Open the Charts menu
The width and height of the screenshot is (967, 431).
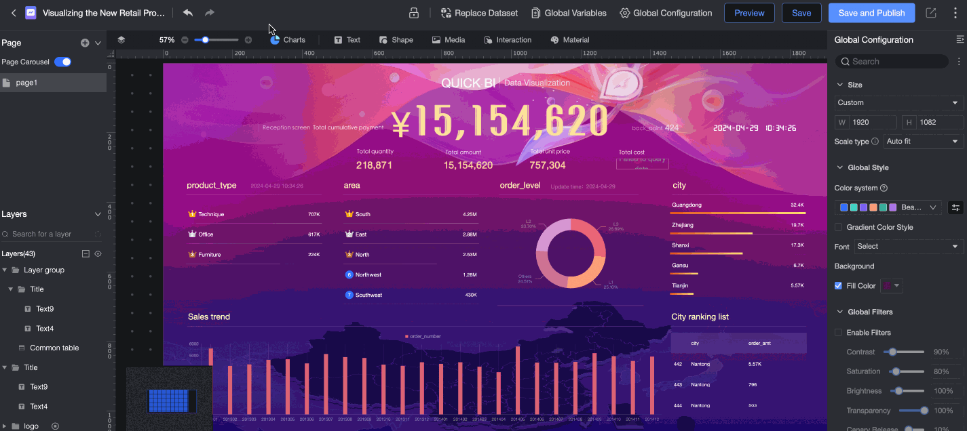tap(288, 40)
